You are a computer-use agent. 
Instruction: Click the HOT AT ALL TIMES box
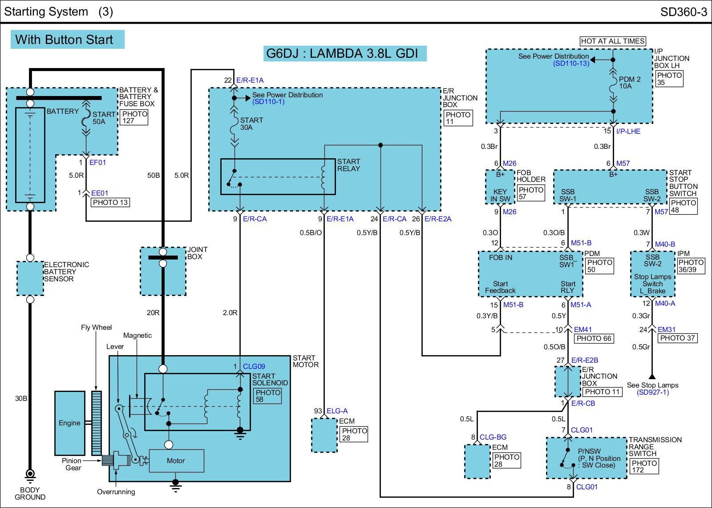point(612,41)
